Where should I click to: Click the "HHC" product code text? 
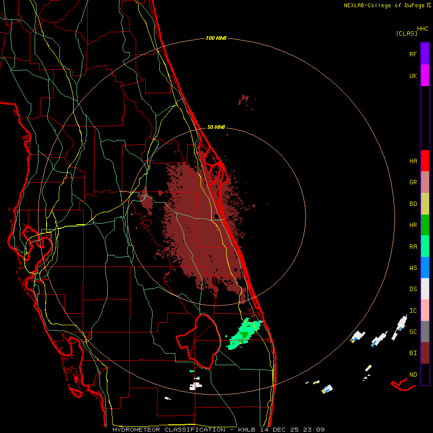[x=422, y=29]
